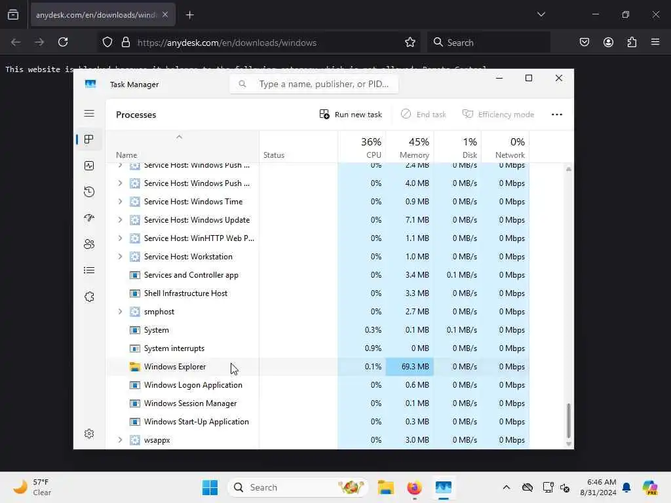Open the Windows Start menu
This screenshot has width=671, height=503.
[210, 487]
